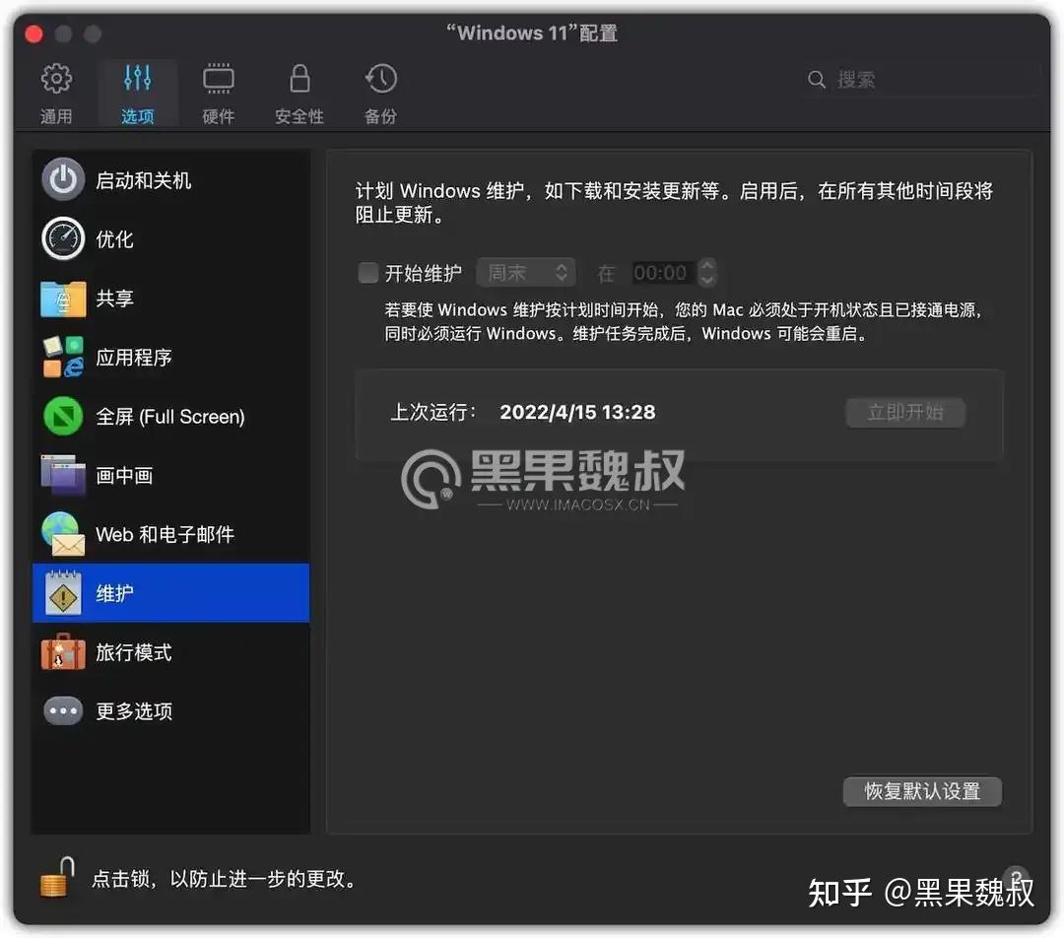The width and height of the screenshot is (1064, 938).
Task: Open Web 和电子邮件 settings
Action: pos(62,534)
